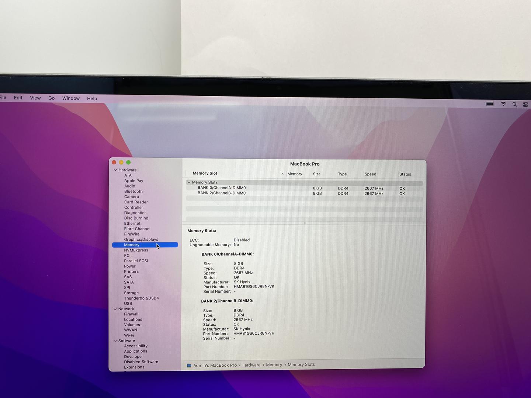Open the Go menu
The image size is (531, 398).
(x=52, y=98)
